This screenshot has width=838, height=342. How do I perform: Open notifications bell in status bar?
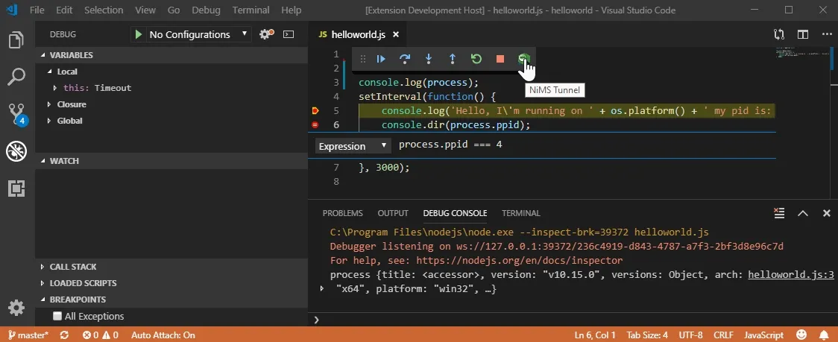coord(822,335)
